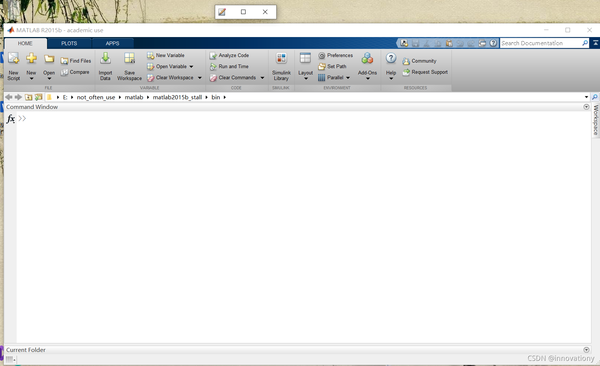Click the help question mark in quick access toolbar
600x366 pixels.
(493, 43)
